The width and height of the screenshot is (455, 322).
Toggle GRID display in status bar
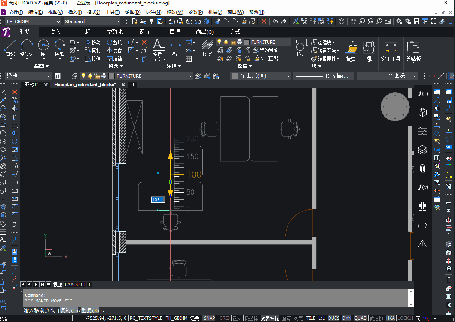click(225, 318)
